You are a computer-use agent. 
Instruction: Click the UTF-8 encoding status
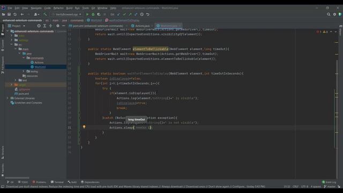coord(304,187)
